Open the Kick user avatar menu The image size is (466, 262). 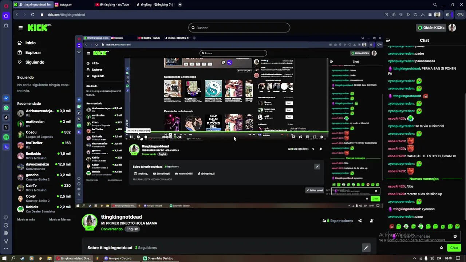pyautogui.click(x=452, y=28)
